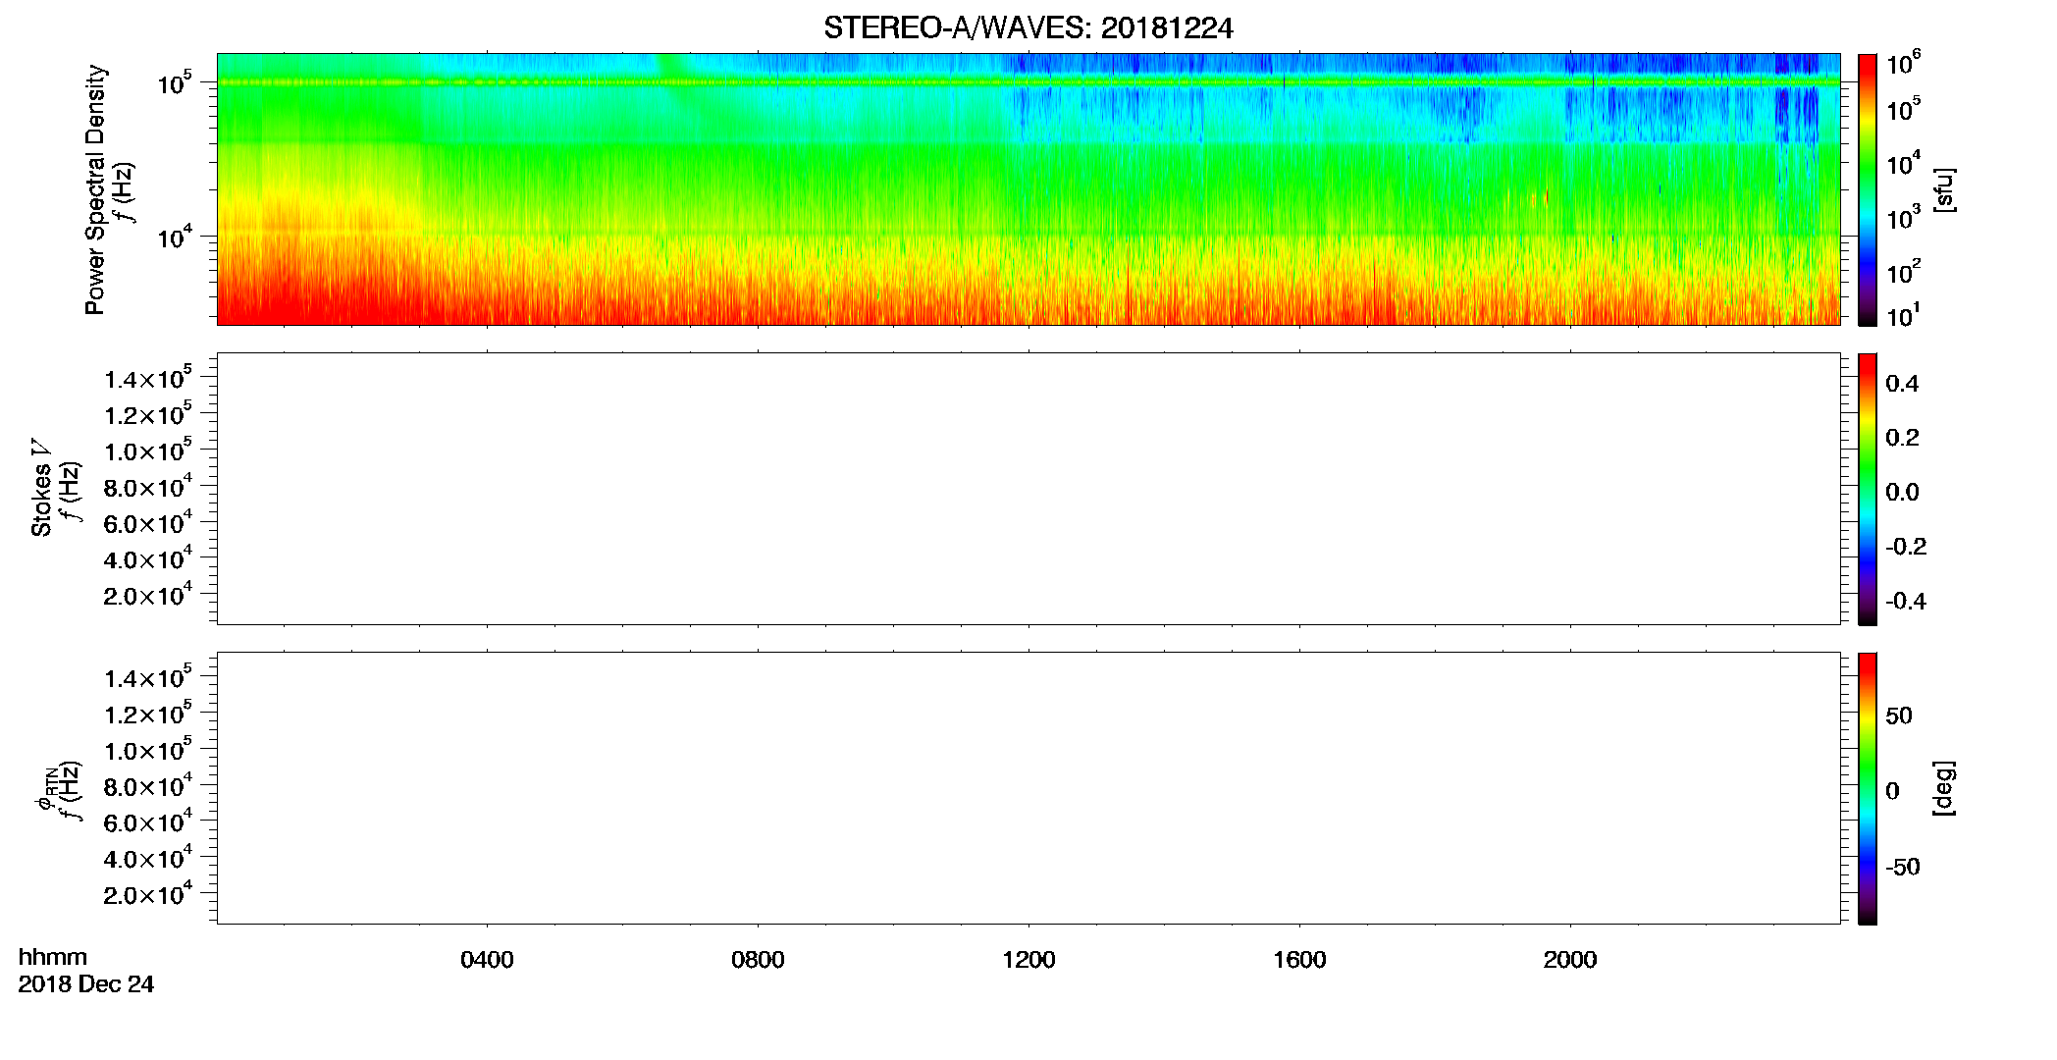
Task: Click the Power Spectral Density axis label
Action: 95,189
